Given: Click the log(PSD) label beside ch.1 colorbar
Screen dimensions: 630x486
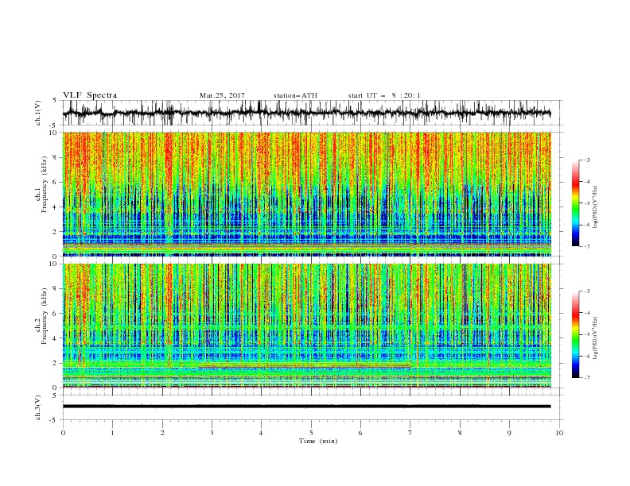Looking at the screenshot, I should click(596, 207).
